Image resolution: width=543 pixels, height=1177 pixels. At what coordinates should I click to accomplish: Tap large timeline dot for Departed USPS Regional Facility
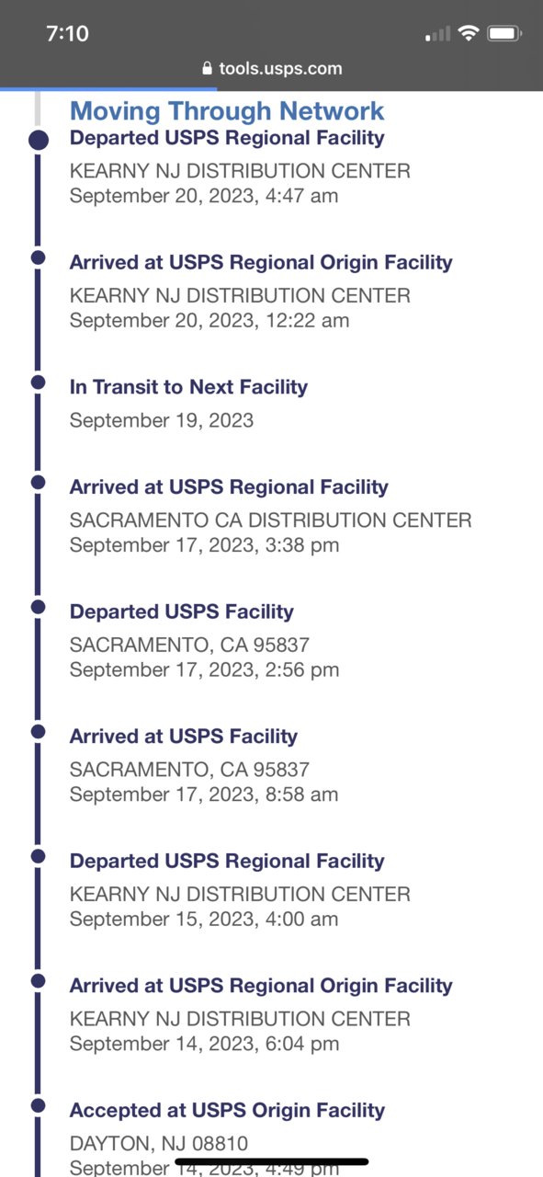coord(39,141)
